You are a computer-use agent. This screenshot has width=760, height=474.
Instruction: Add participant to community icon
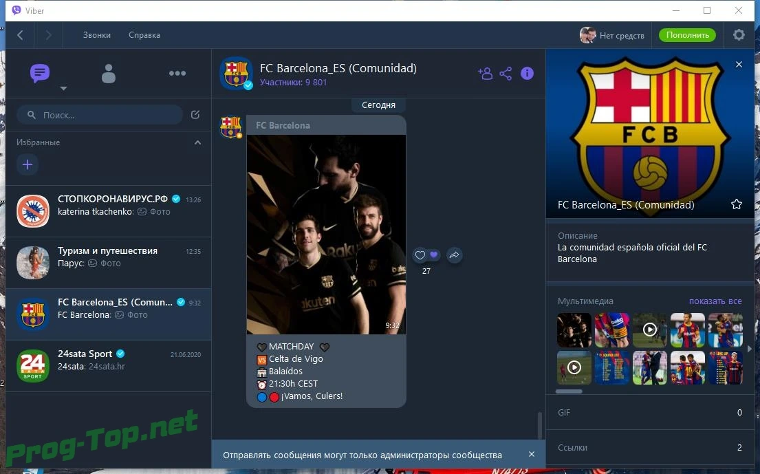[x=485, y=73]
